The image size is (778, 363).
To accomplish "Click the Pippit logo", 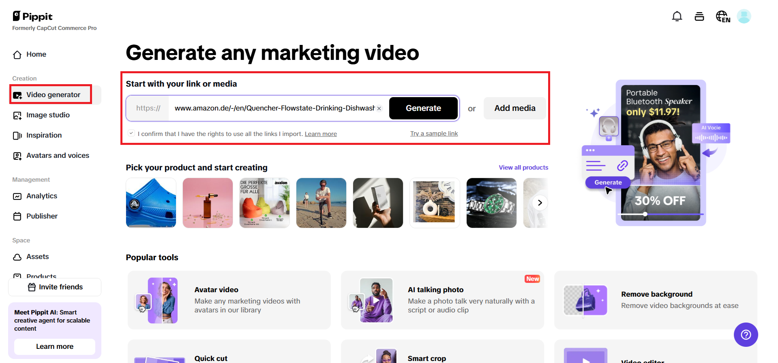I will click(x=33, y=16).
